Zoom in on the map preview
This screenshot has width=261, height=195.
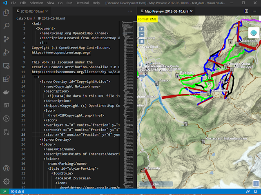pos(142,29)
